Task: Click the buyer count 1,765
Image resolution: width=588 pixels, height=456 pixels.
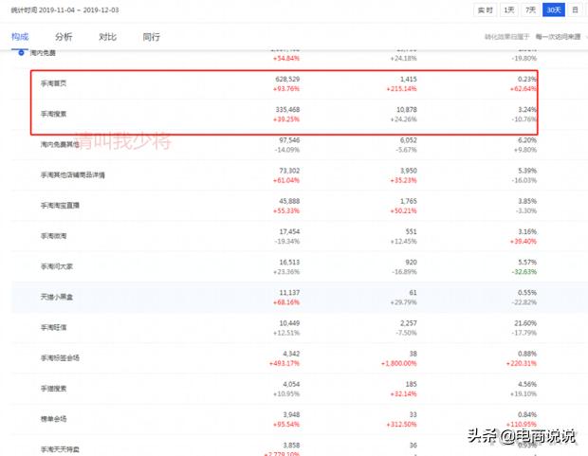Action: click(409, 201)
